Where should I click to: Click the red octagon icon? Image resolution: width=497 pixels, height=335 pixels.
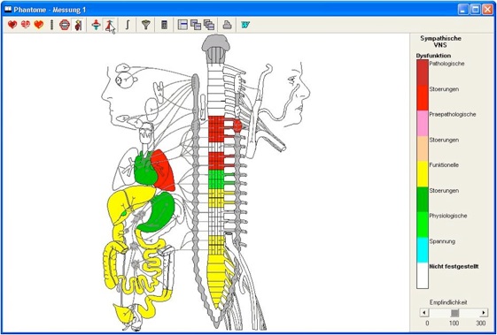[x=65, y=25]
